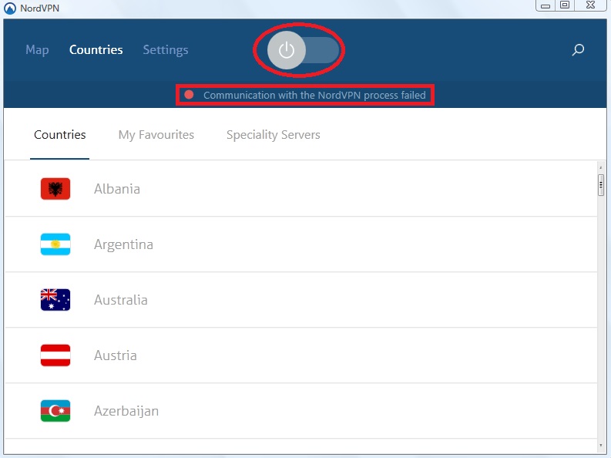Minimize the NordVPN window
This screenshot has width=611, height=458.
point(546,5)
